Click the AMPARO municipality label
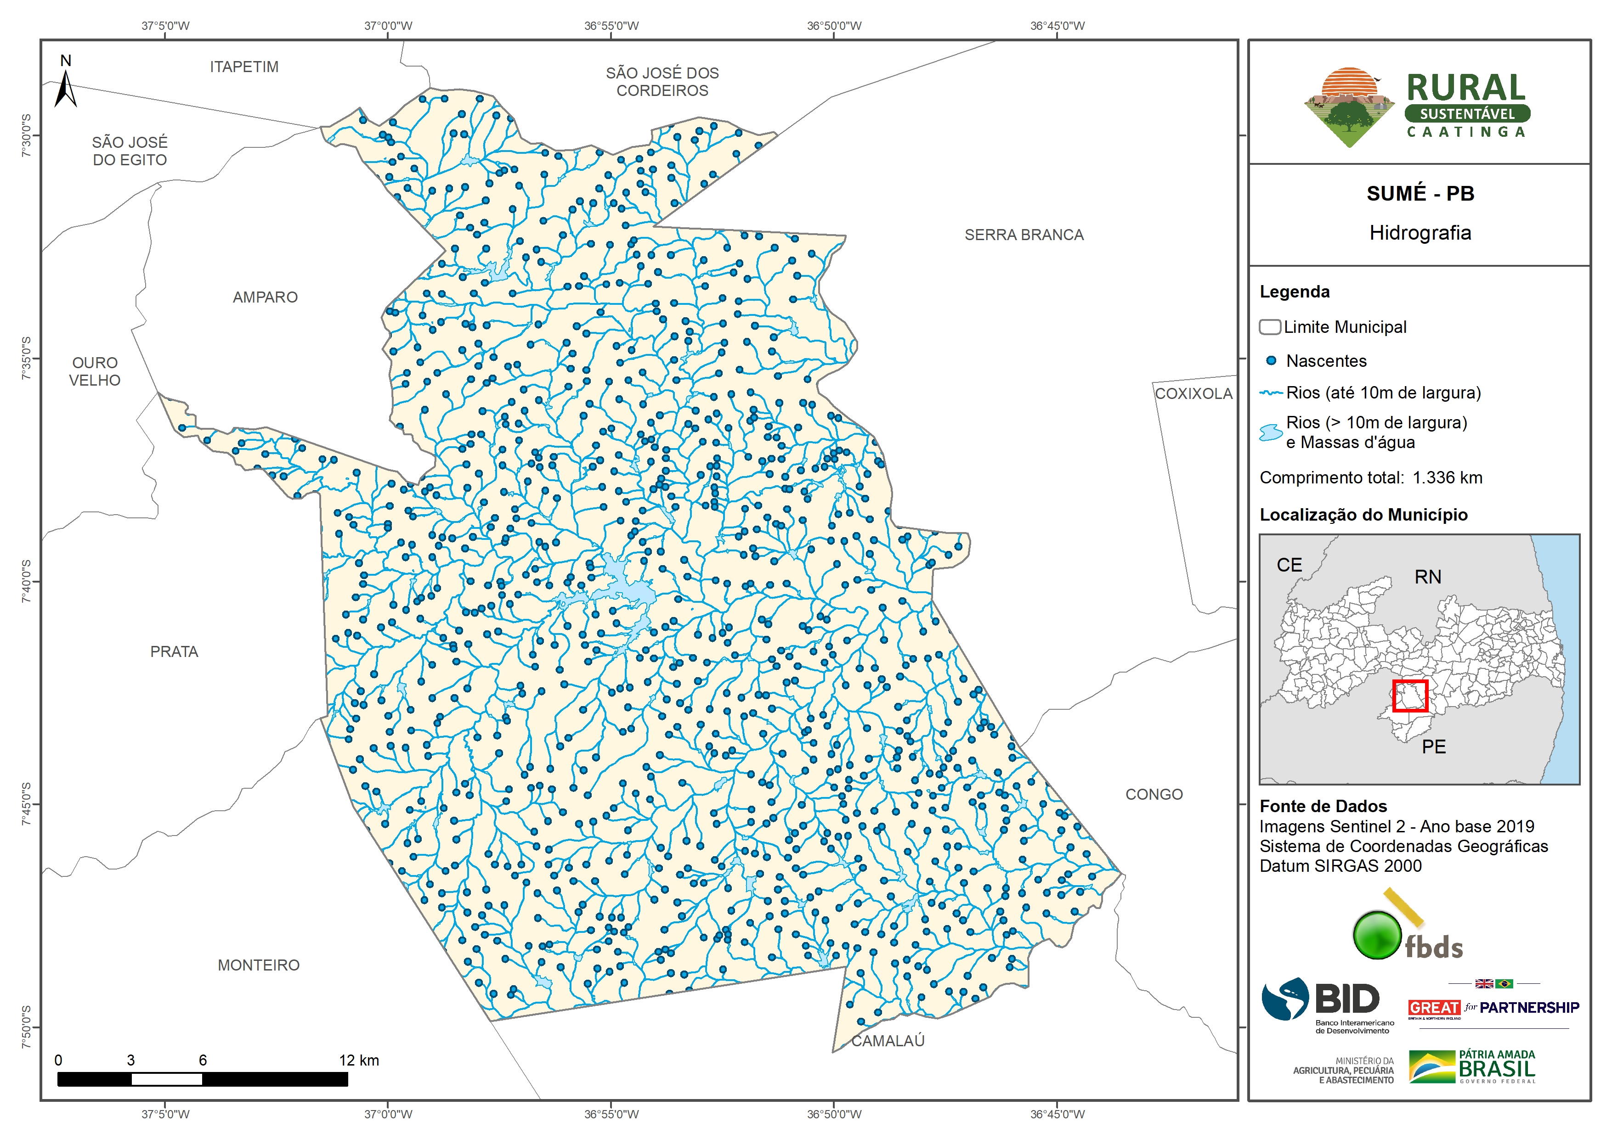This screenshot has width=1612, height=1139. [x=265, y=297]
